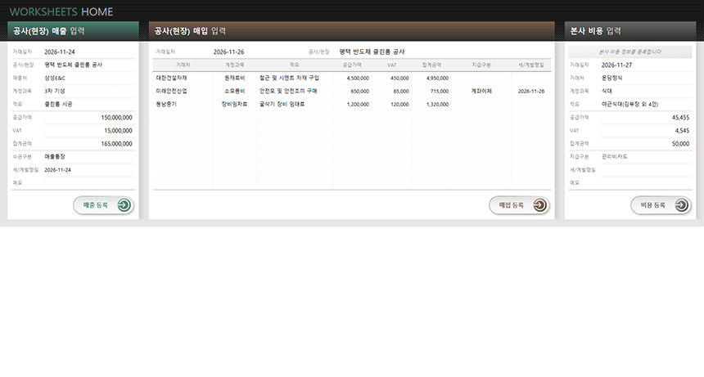This screenshot has width=704, height=377.
Task: Click the empty tax invoice date in expense panel
Action: 646,170
